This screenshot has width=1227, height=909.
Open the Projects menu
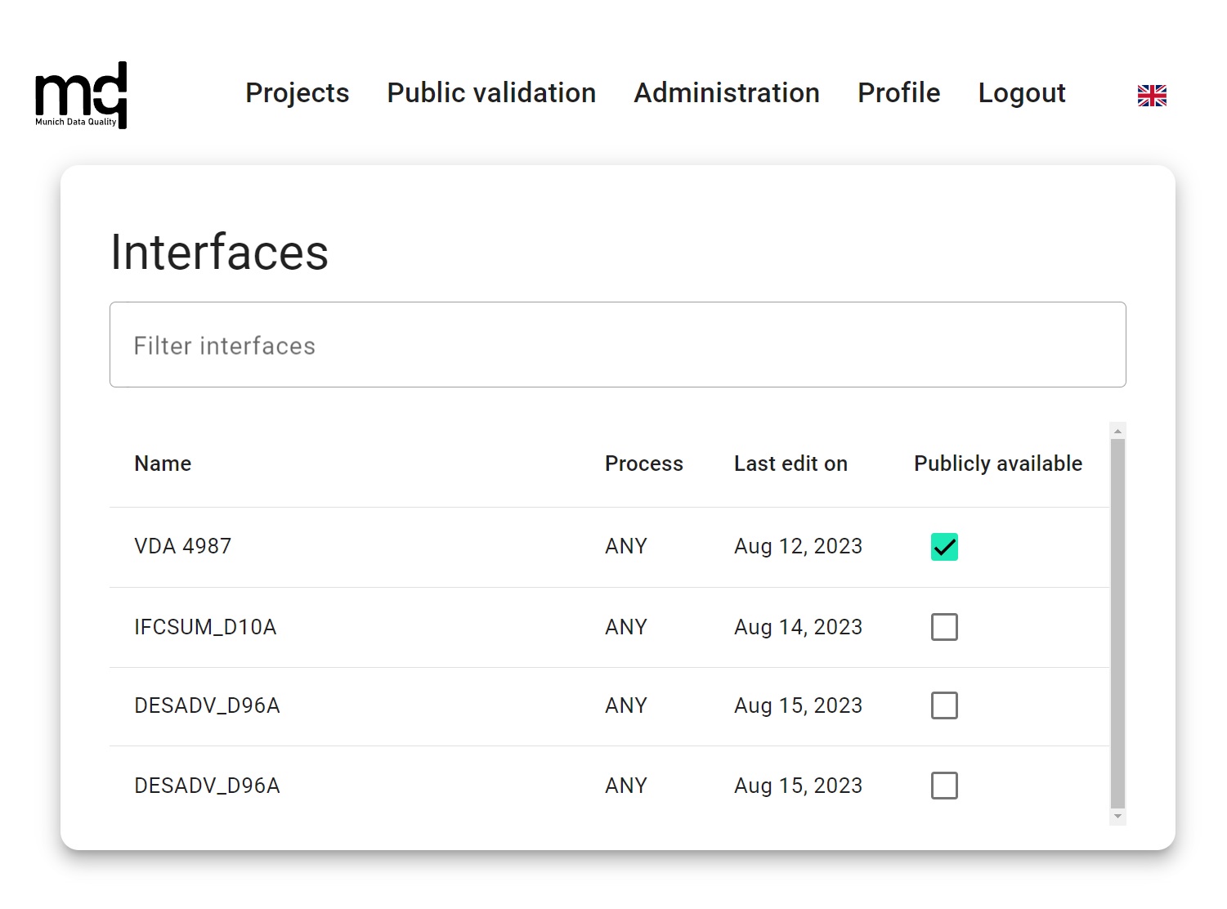[298, 93]
